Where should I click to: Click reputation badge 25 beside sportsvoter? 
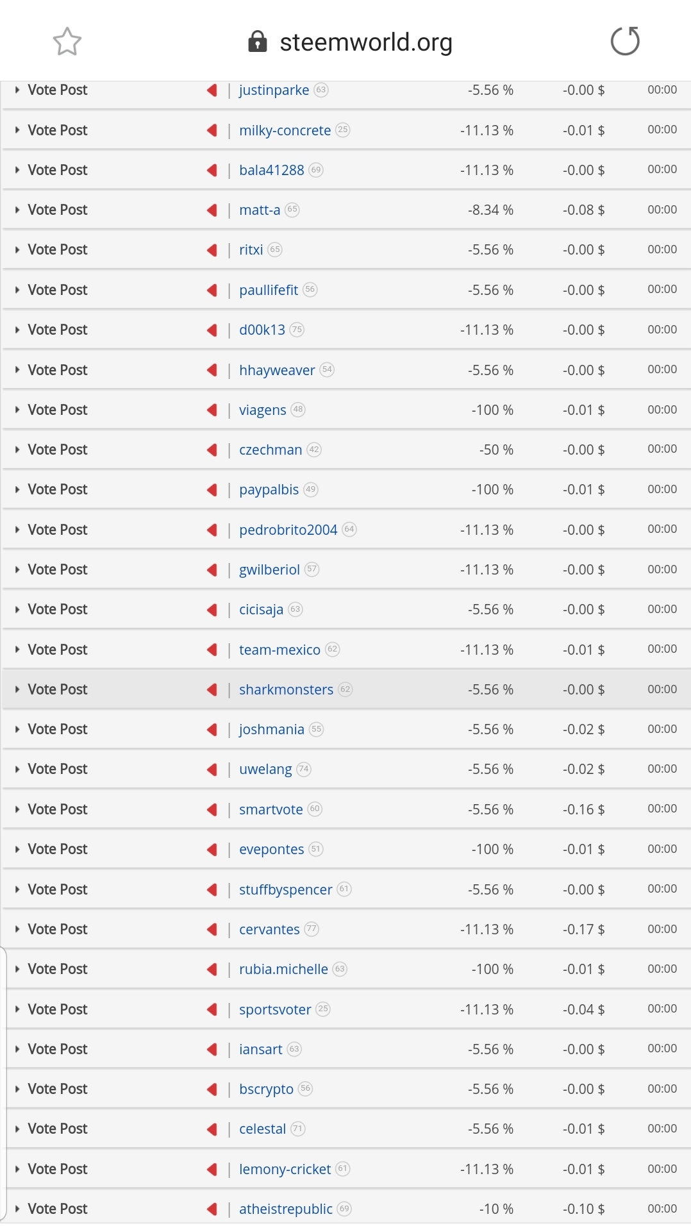point(323,1009)
